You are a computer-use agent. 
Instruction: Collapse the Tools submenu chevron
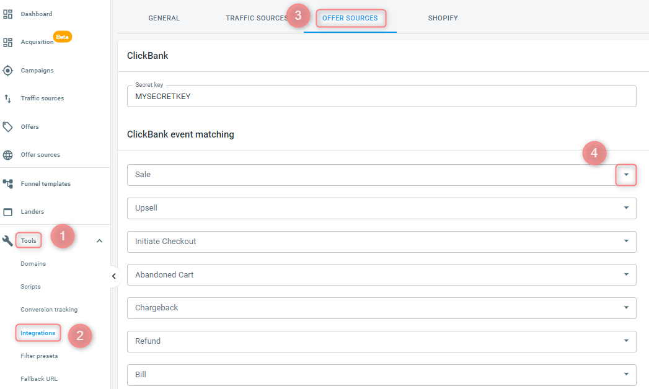point(99,240)
